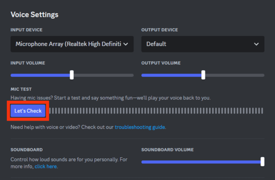Click the gray unfilled Input Volume track
The width and height of the screenshot is (275, 180).
(x=103, y=75)
